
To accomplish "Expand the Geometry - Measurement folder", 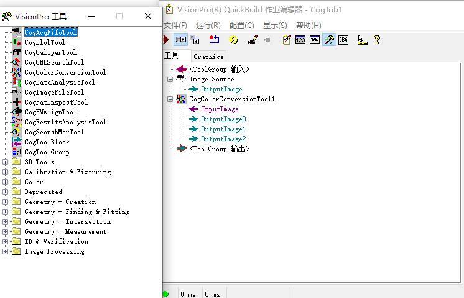I will pyautogui.click(x=5, y=231).
